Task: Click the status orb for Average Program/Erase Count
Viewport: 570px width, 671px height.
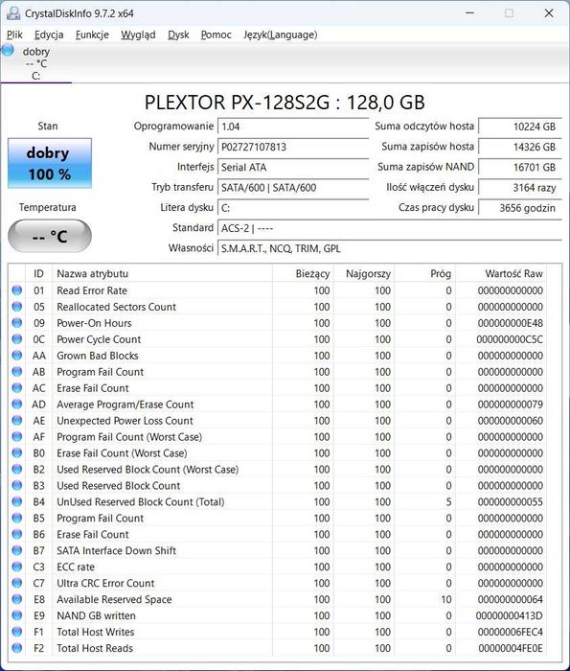Action: (x=17, y=404)
